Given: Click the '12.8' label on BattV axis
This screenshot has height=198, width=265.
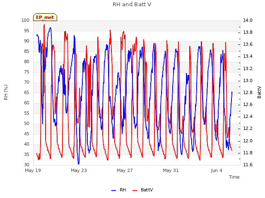Looking at the screenshot, I should click(248, 92).
